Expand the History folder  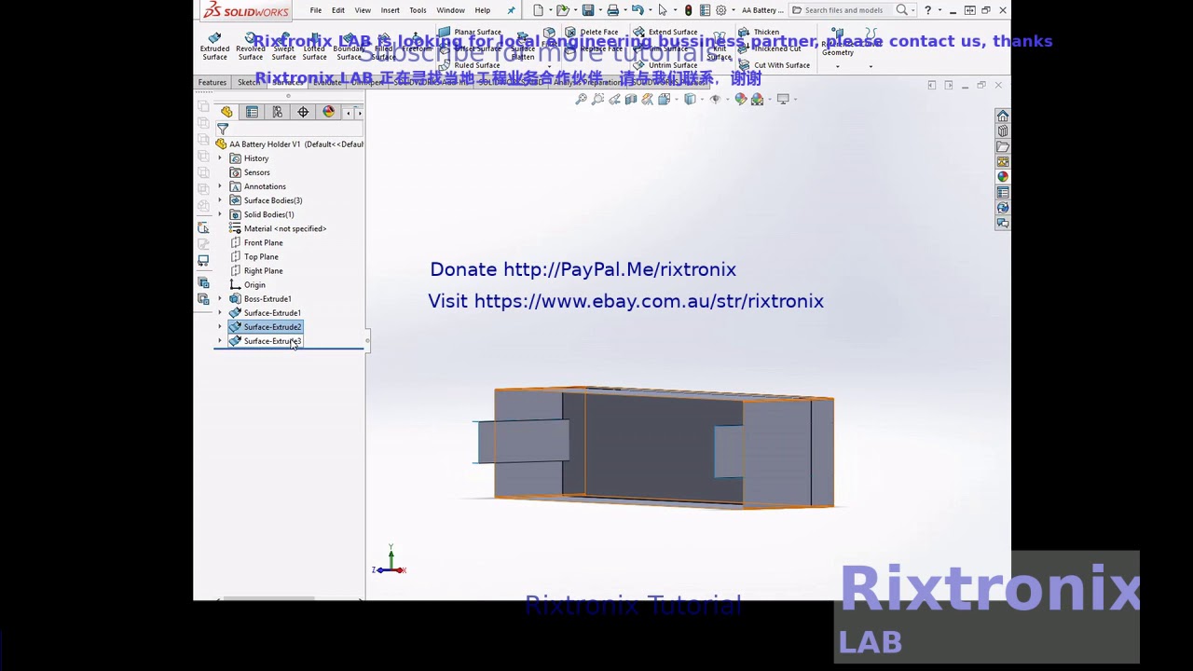(220, 158)
